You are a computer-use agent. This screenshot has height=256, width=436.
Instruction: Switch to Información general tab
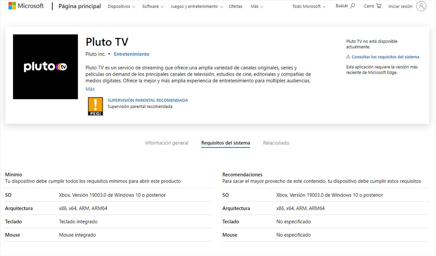(167, 143)
